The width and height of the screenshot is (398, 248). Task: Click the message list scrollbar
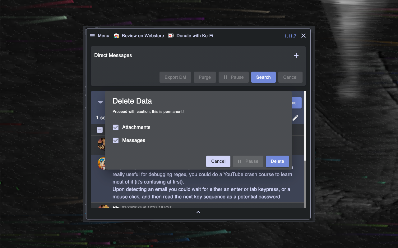(305, 126)
